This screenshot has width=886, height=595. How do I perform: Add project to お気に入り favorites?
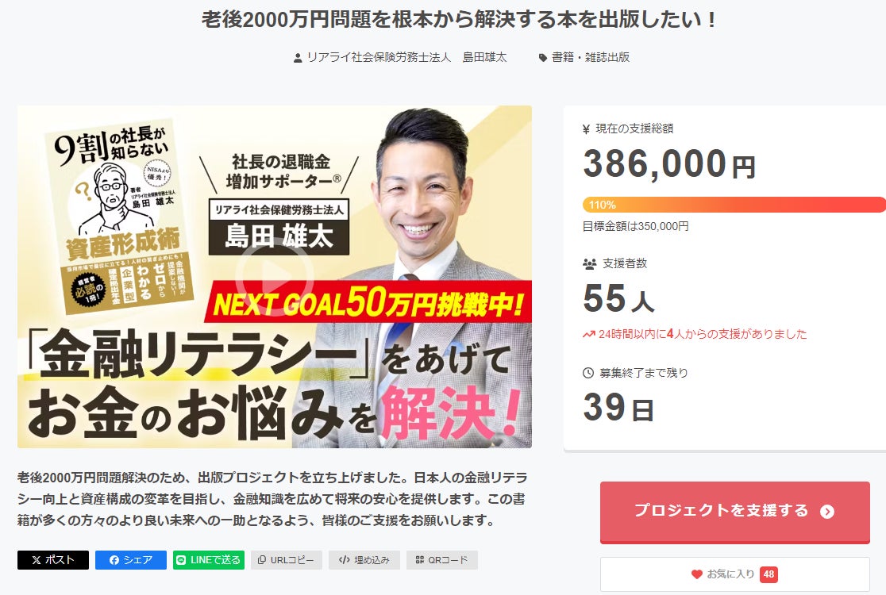(x=734, y=574)
